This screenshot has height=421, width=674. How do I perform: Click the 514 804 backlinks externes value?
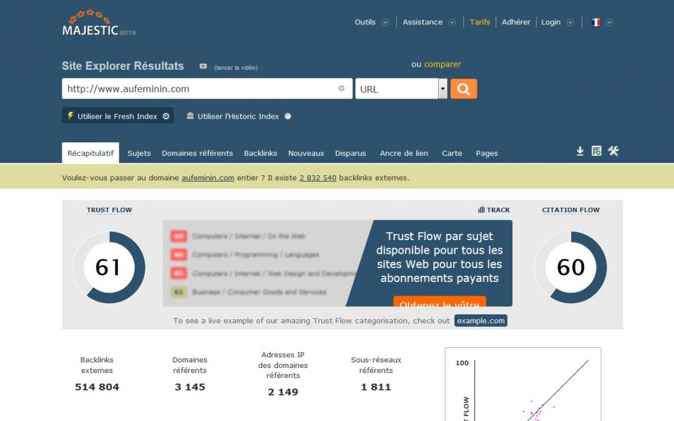click(x=97, y=387)
